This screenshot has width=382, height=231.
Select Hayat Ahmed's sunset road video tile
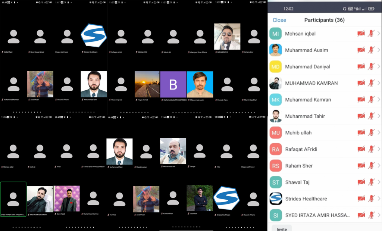[x=147, y=85]
